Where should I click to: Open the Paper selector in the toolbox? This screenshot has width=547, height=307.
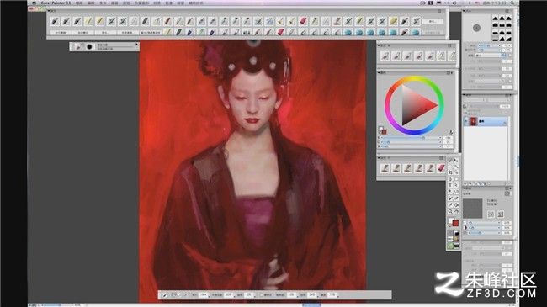pyautogui.click(x=450, y=234)
